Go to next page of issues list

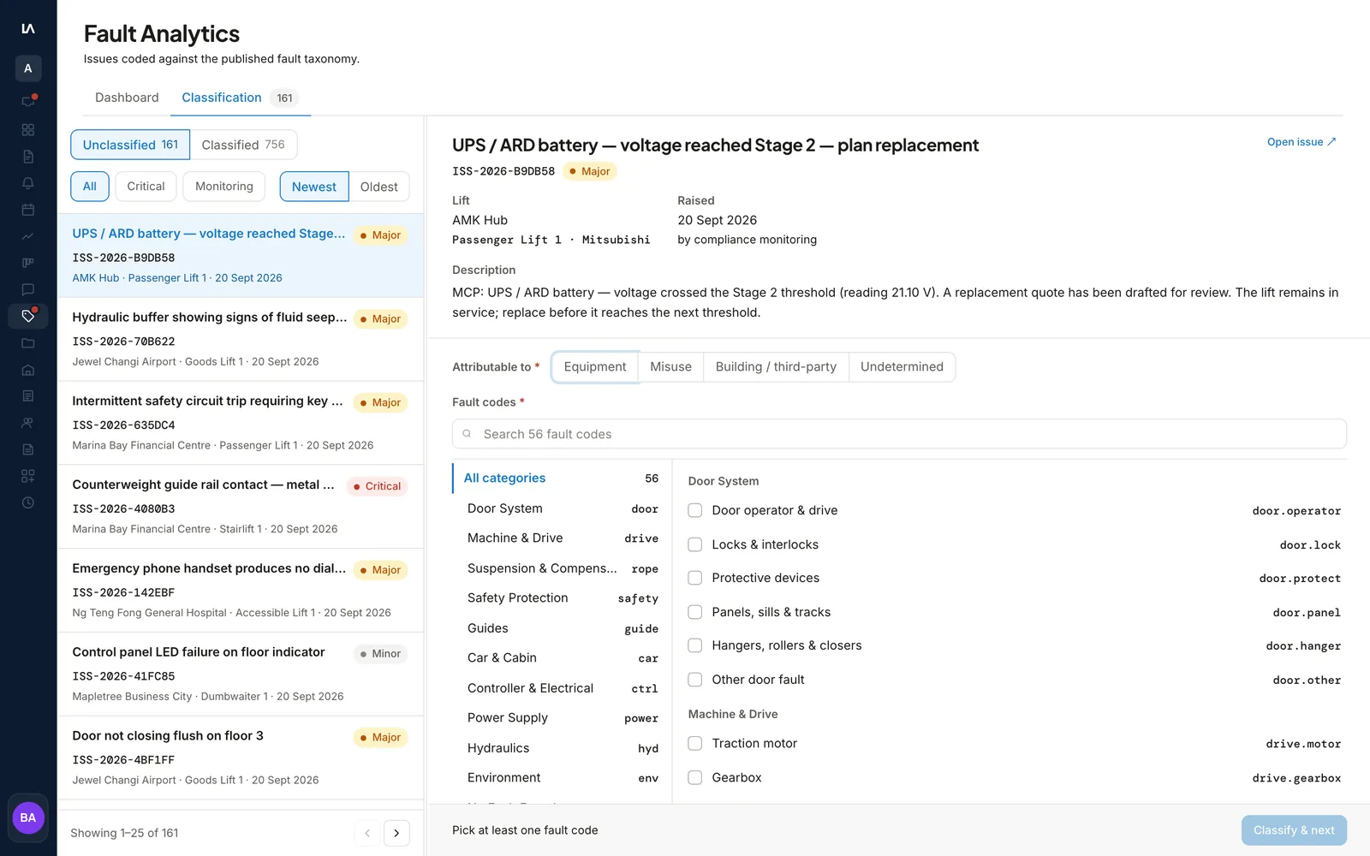(396, 833)
